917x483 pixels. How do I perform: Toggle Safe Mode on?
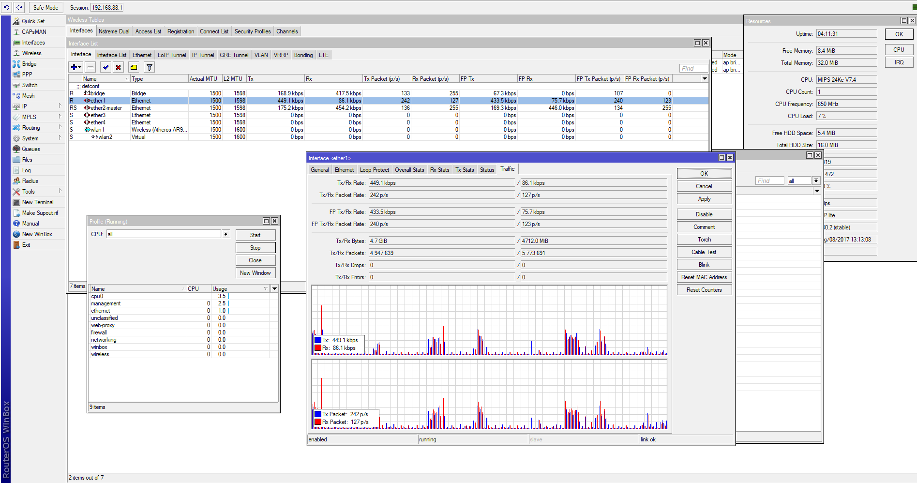pos(45,8)
